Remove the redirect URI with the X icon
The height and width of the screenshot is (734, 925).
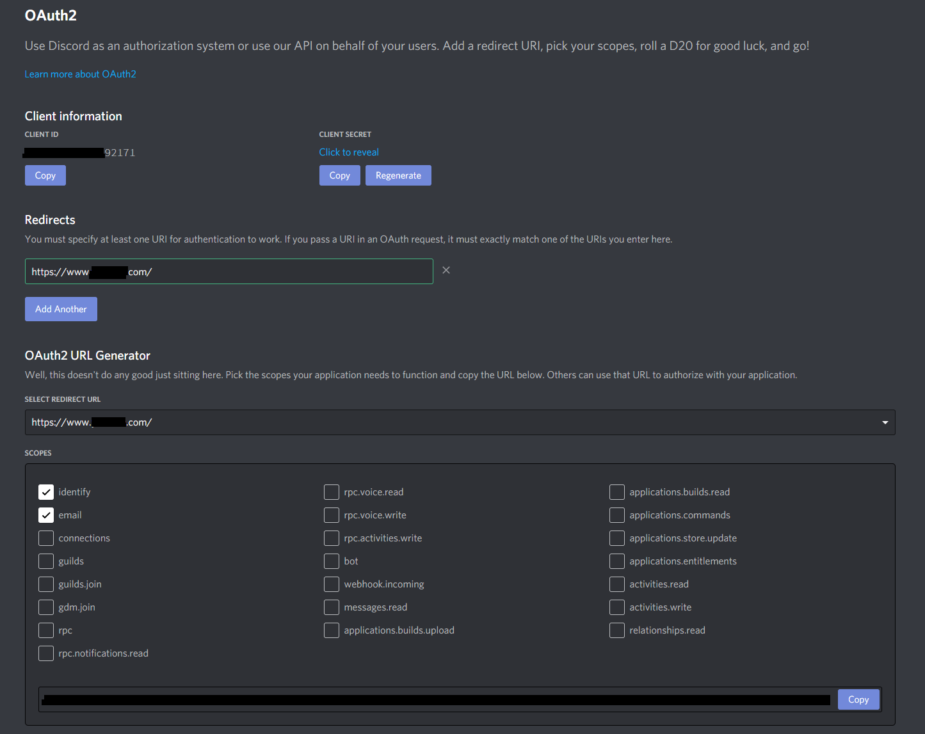(446, 270)
